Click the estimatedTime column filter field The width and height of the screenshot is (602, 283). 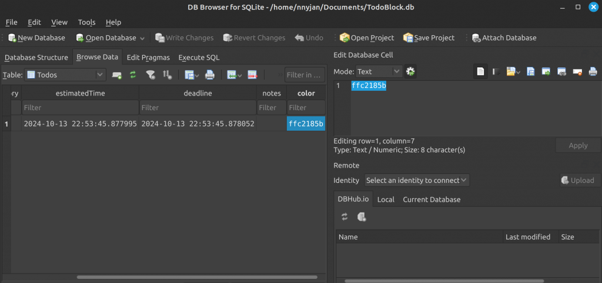[80, 108]
